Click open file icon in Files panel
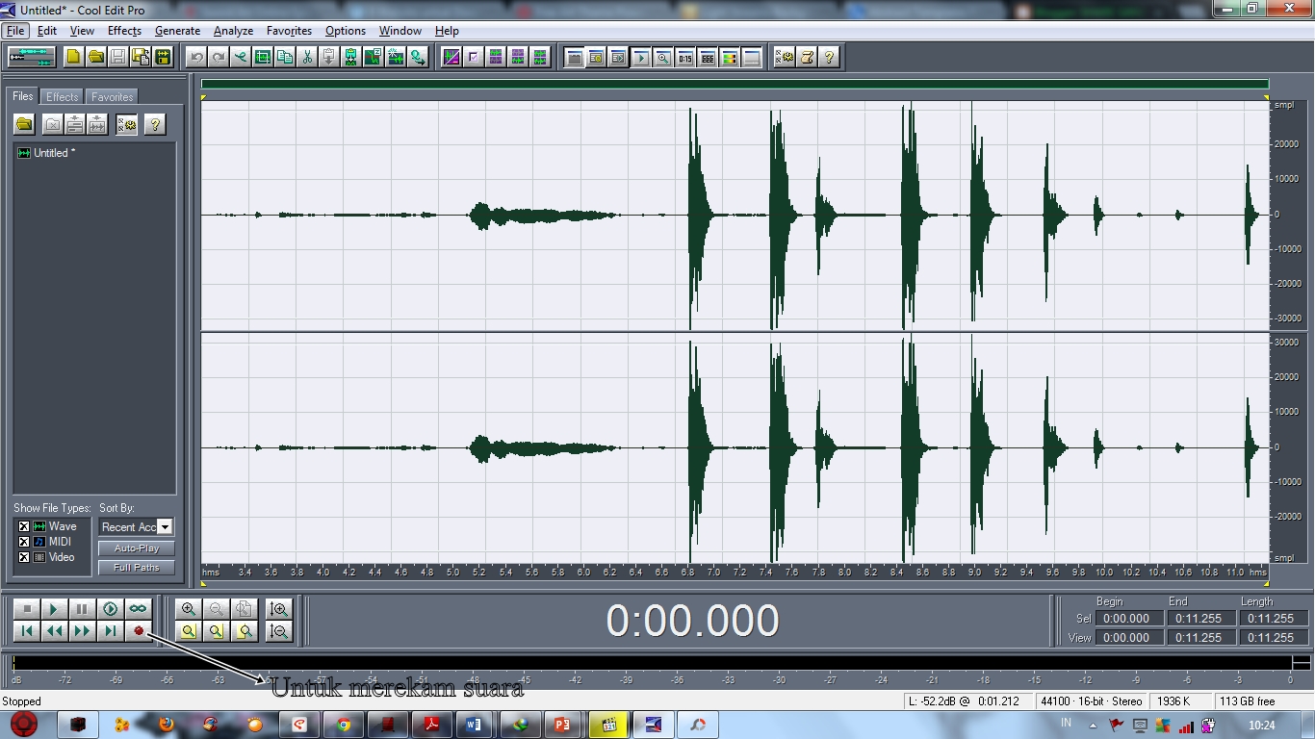The width and height of the screenshot is (1315, 739). click(24, 124)
